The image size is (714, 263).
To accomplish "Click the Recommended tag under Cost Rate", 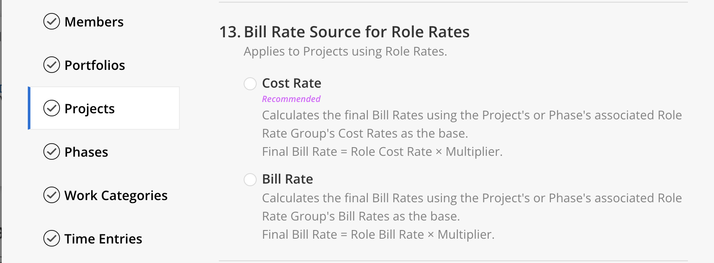I will pyautogui.click(x=291, y=99).
